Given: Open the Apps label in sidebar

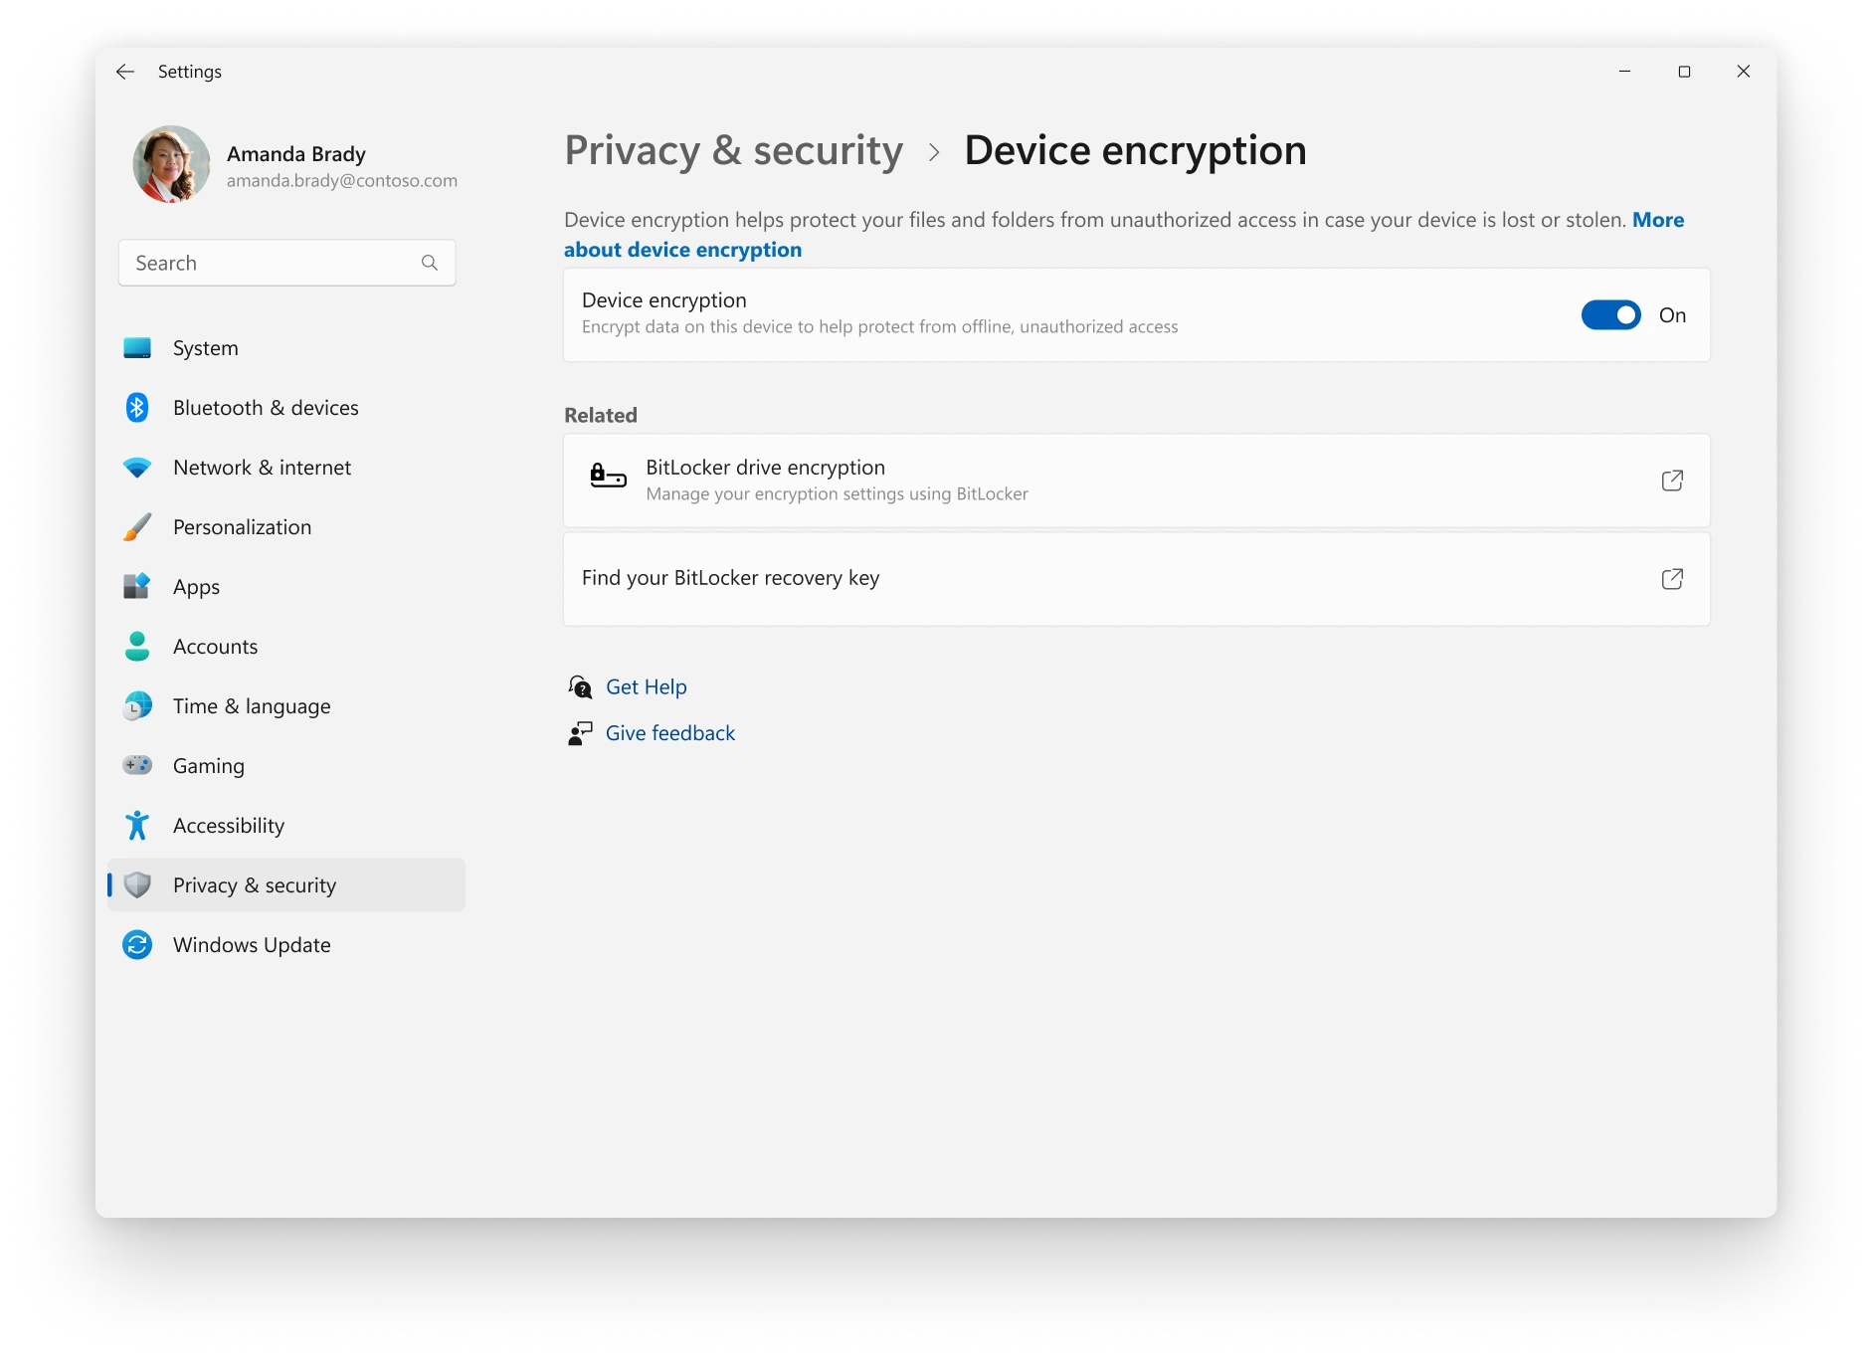Looking at the screenshot, I should [196, 587].
